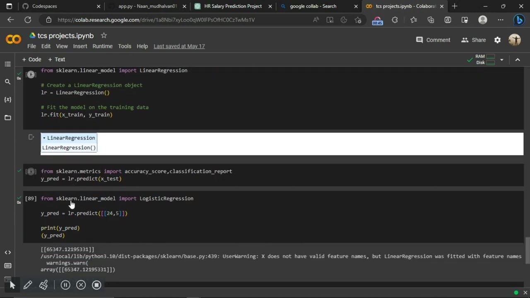Viewport: 530px width, 298px height.
Task: Open the View menu
Action: 62,46
